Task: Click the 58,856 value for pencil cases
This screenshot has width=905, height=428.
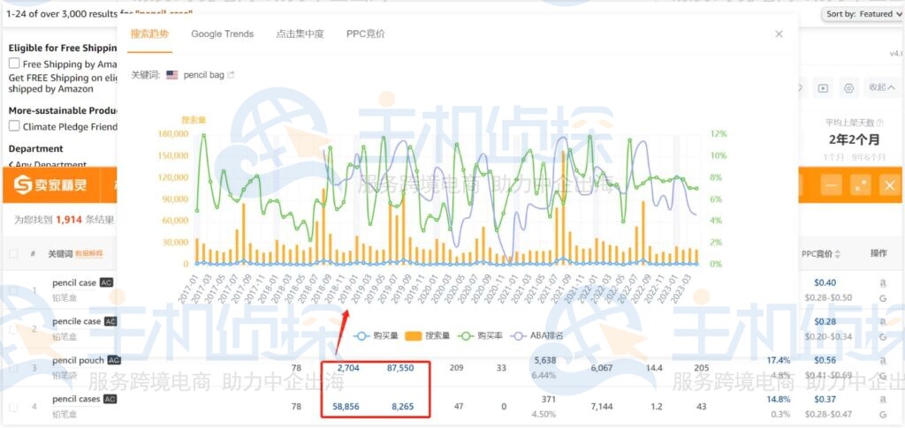Action: [x=346, y=407]
